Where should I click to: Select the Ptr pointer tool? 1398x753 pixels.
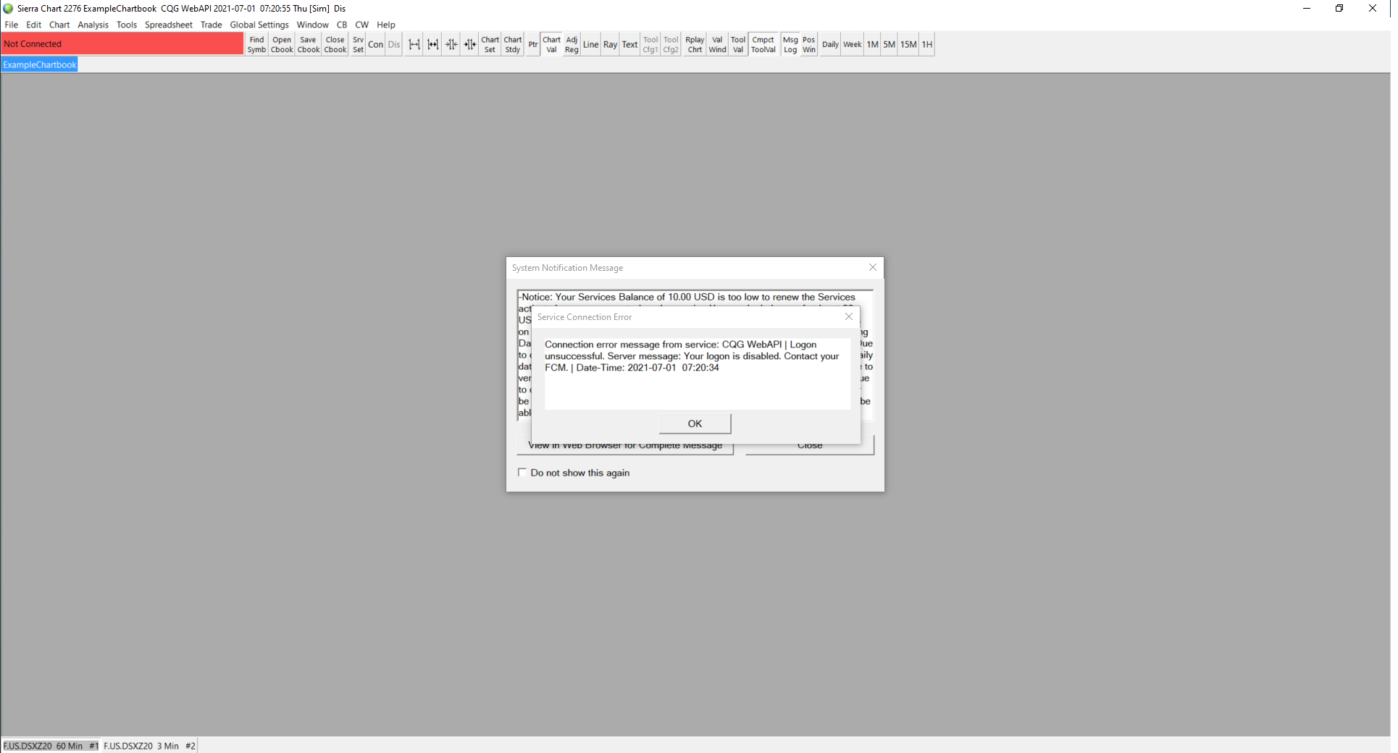pos(533,45)
